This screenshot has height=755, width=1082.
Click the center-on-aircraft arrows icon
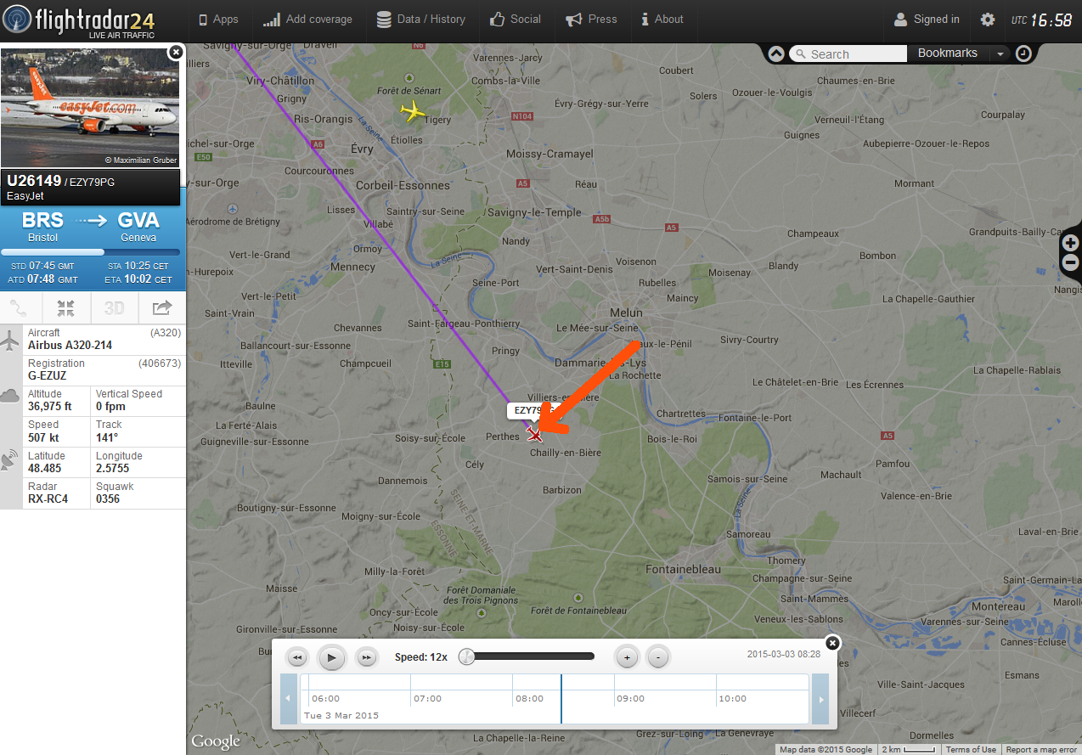pos(66,307)
